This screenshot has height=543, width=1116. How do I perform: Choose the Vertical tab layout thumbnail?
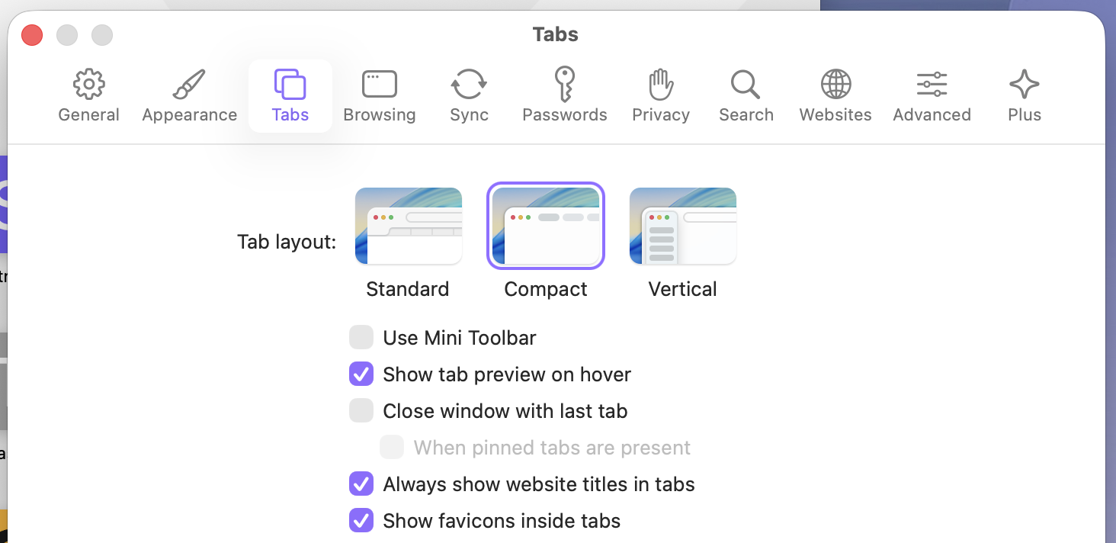[x=682, y=227]
